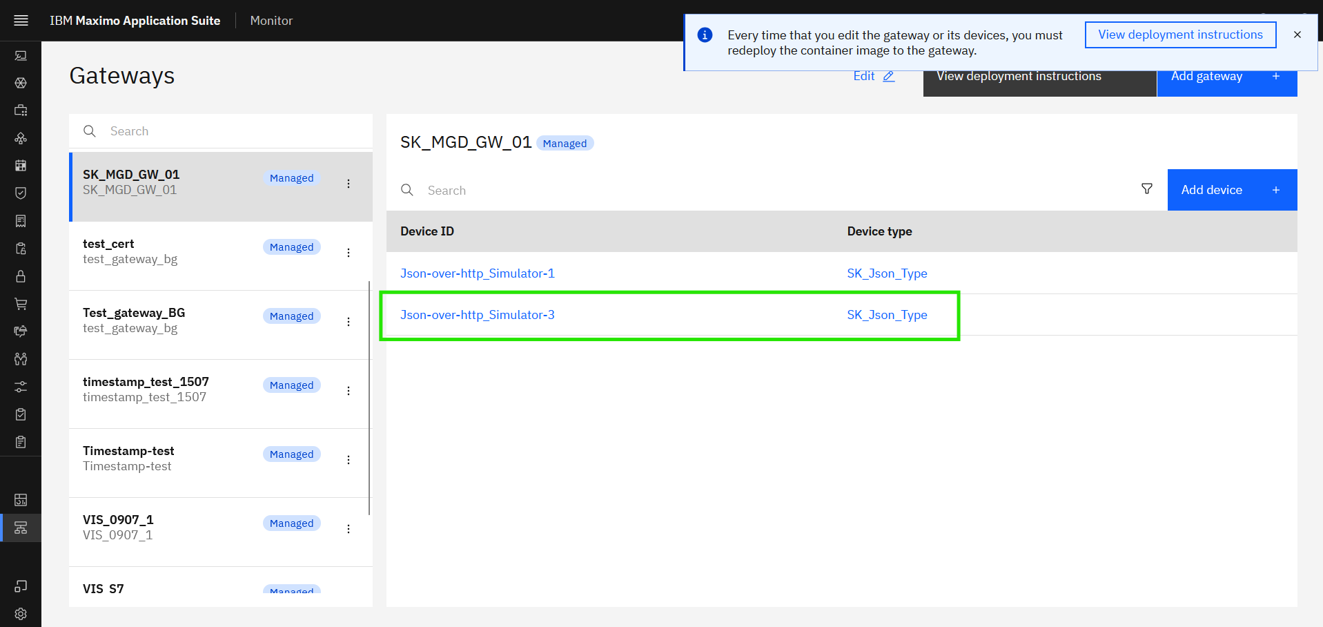Click the resize squares sidebar icon
The image size is (1323, 627).
pos(21,586)
